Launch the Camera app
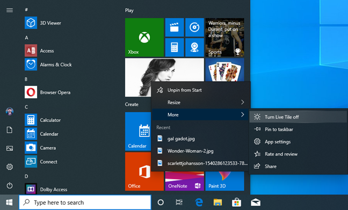348x210 pixels. pyautogui.click(x=48, y=148)
